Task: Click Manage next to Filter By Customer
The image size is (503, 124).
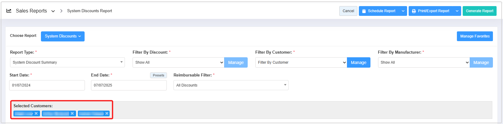Action: tap(359, 62)
